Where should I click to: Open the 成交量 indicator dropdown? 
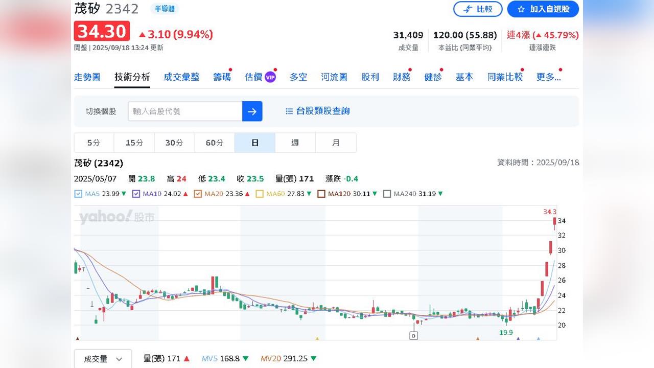point(103,359)
